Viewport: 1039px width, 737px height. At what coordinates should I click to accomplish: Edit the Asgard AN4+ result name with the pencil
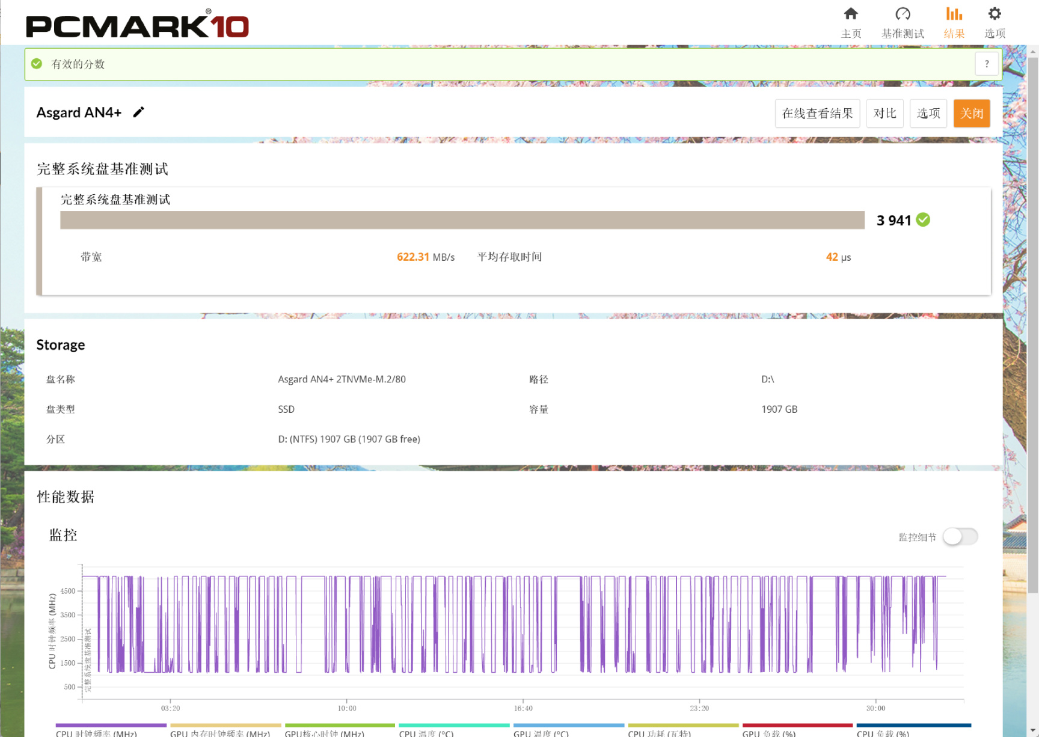(139, 112)
